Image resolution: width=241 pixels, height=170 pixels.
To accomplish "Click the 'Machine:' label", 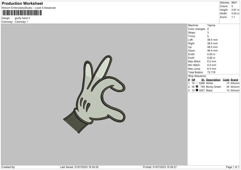I will [193, 25].
